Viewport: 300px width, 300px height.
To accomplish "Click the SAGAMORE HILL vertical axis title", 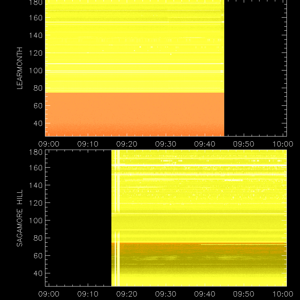I will [20, 218].
